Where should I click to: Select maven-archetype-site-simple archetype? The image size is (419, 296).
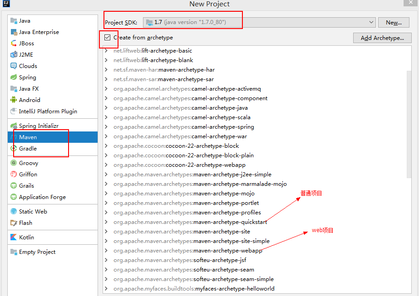coord(191,241)
